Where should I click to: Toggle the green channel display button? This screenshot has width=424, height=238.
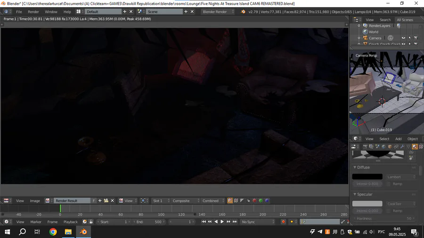[x=261, y=200]
